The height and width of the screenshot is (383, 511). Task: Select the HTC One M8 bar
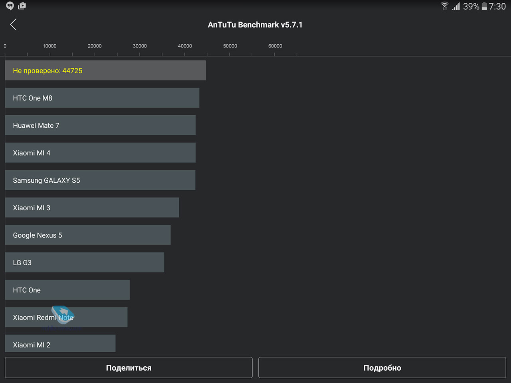tap(102, 98)
